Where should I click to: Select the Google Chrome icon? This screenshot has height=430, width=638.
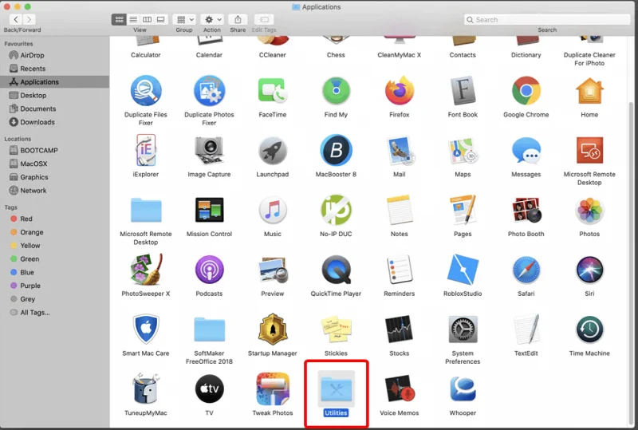point(526,91)
